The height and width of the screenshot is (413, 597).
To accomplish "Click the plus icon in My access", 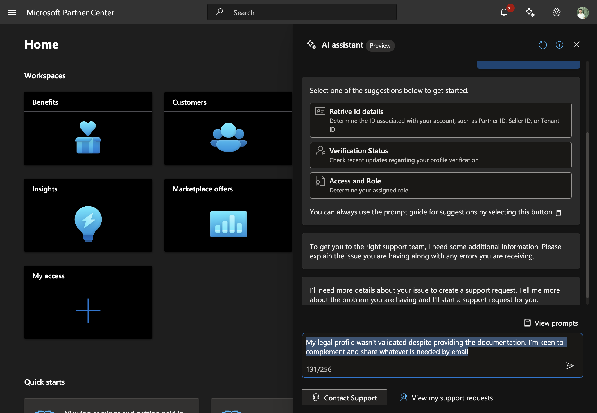I will coord(88,310).
